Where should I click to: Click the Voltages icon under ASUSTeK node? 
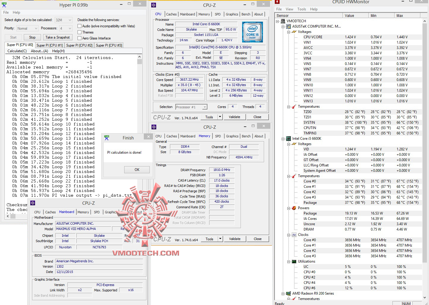294,32
